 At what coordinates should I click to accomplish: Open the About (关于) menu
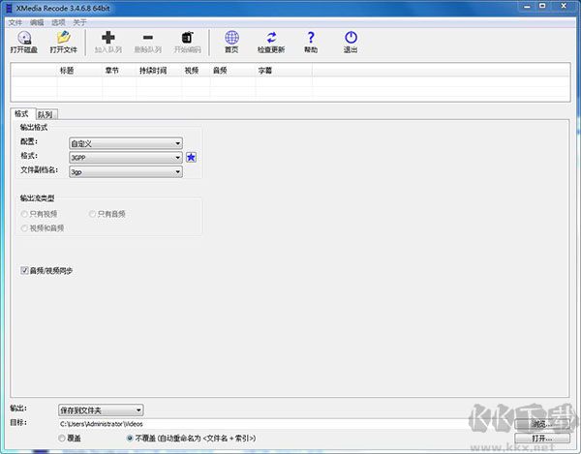click(79, 22)
